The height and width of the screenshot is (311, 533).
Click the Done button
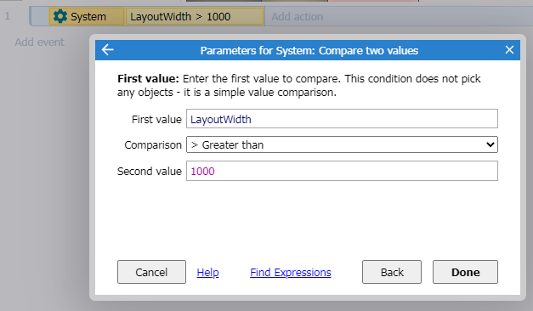coord(465,272)
